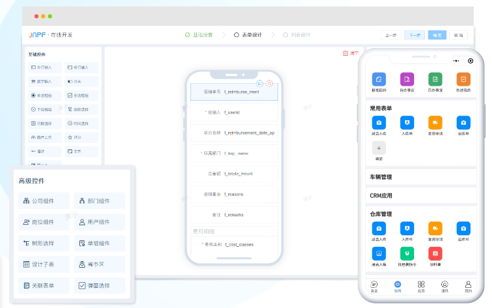Viewport: 492px width, 308px height.
Task: Insert the 弹窗选择 popup select control
Action: point(99,286)
